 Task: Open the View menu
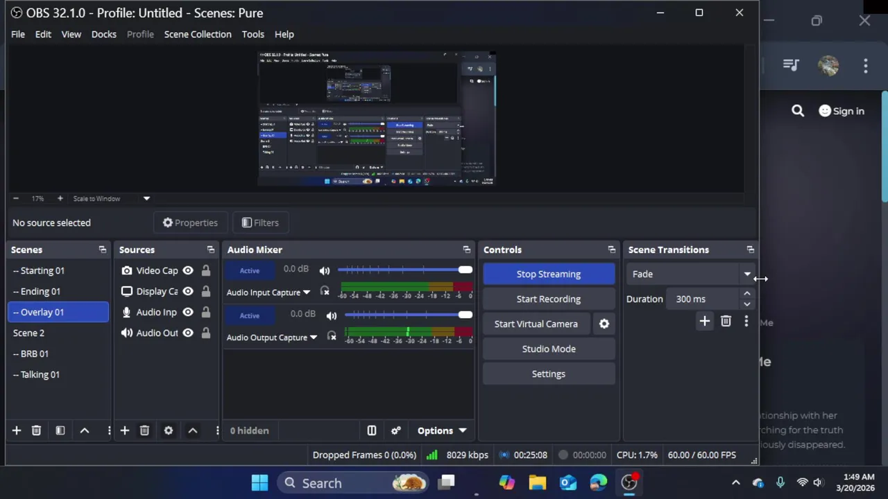[x=71, y=34]
